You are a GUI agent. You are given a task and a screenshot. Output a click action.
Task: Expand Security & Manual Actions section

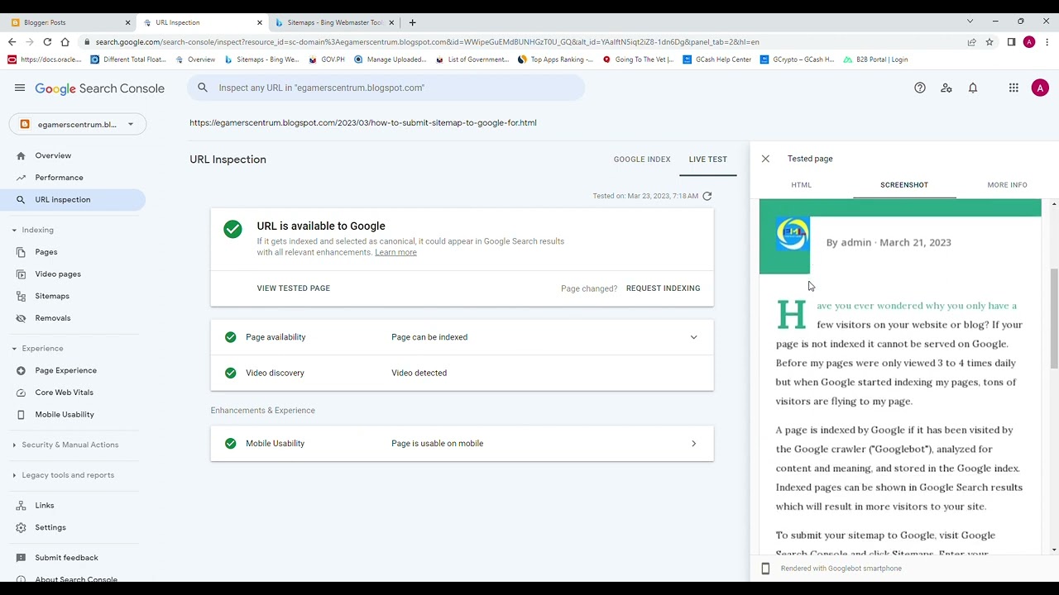14,445
